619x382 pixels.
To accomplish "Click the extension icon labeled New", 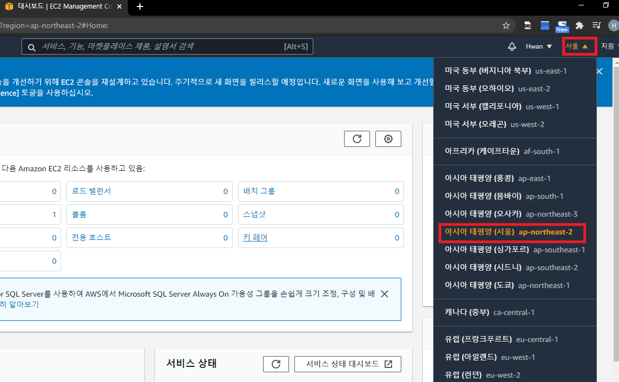I will tap(562, 26).
